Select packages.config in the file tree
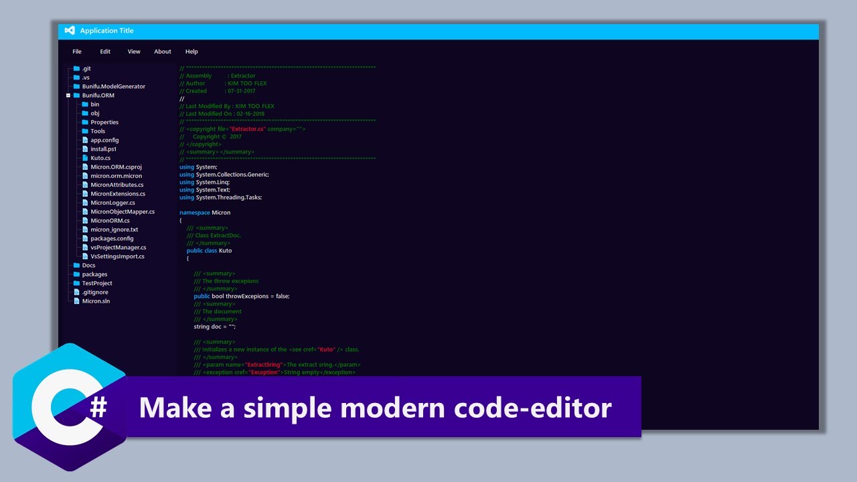857x482 pixels. (112, 238)
